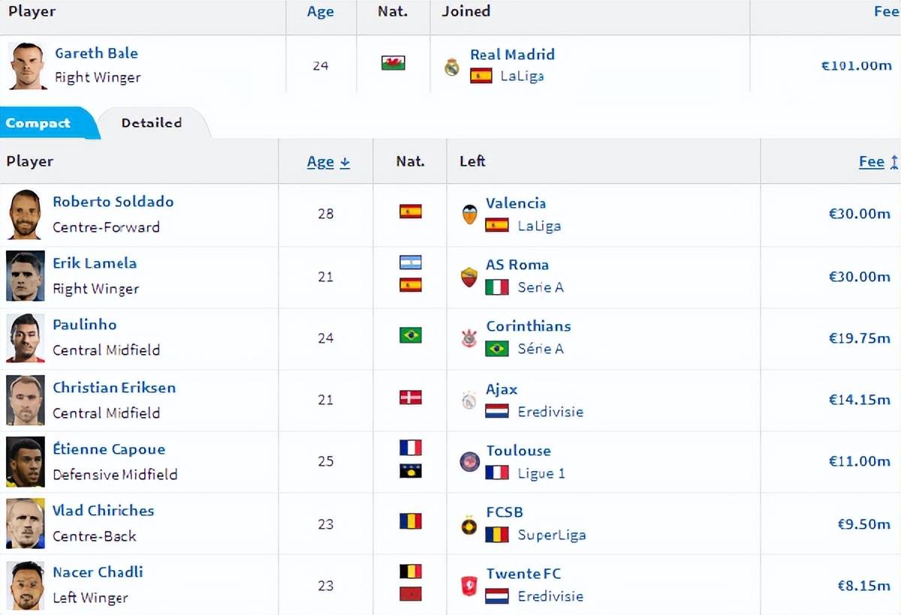Click the Real Madrid club crest

452,67
